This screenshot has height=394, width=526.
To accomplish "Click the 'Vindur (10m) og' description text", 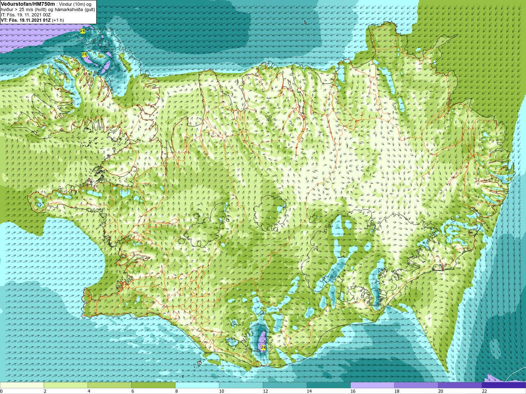I will 76,4.
